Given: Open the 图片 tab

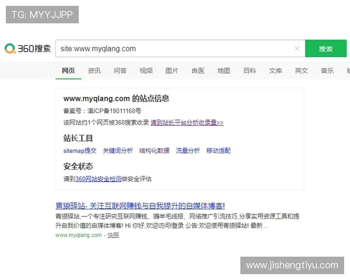Looking at the screenshot, I should click(172, 71).
